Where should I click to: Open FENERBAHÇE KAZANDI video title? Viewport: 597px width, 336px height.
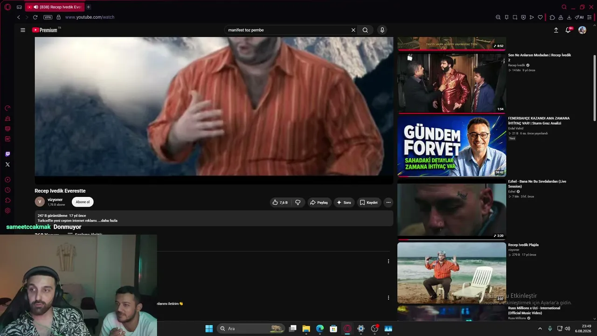pyautogui.click(x=539, y=120)
